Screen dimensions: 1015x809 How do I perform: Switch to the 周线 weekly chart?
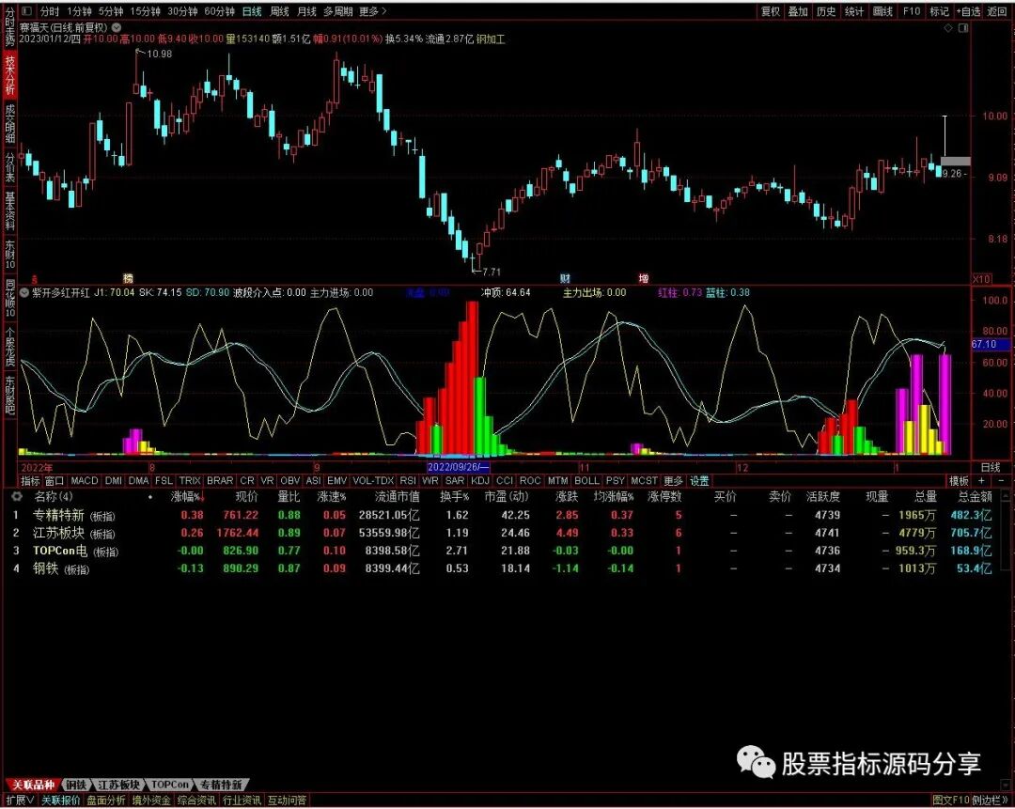point(279,11)
